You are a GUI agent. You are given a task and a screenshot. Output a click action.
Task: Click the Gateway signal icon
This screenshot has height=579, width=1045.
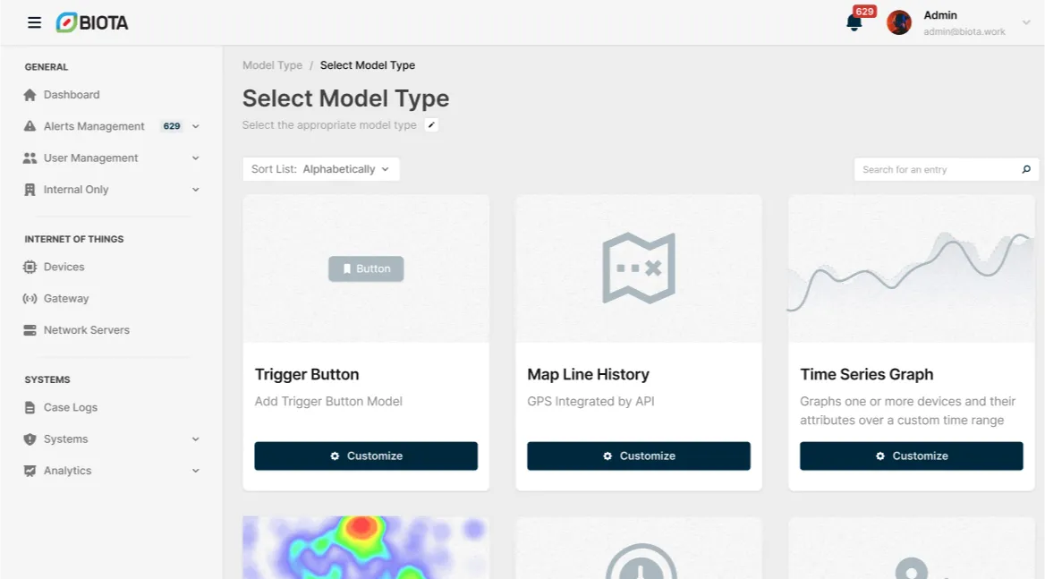click(x=30, y=299)
